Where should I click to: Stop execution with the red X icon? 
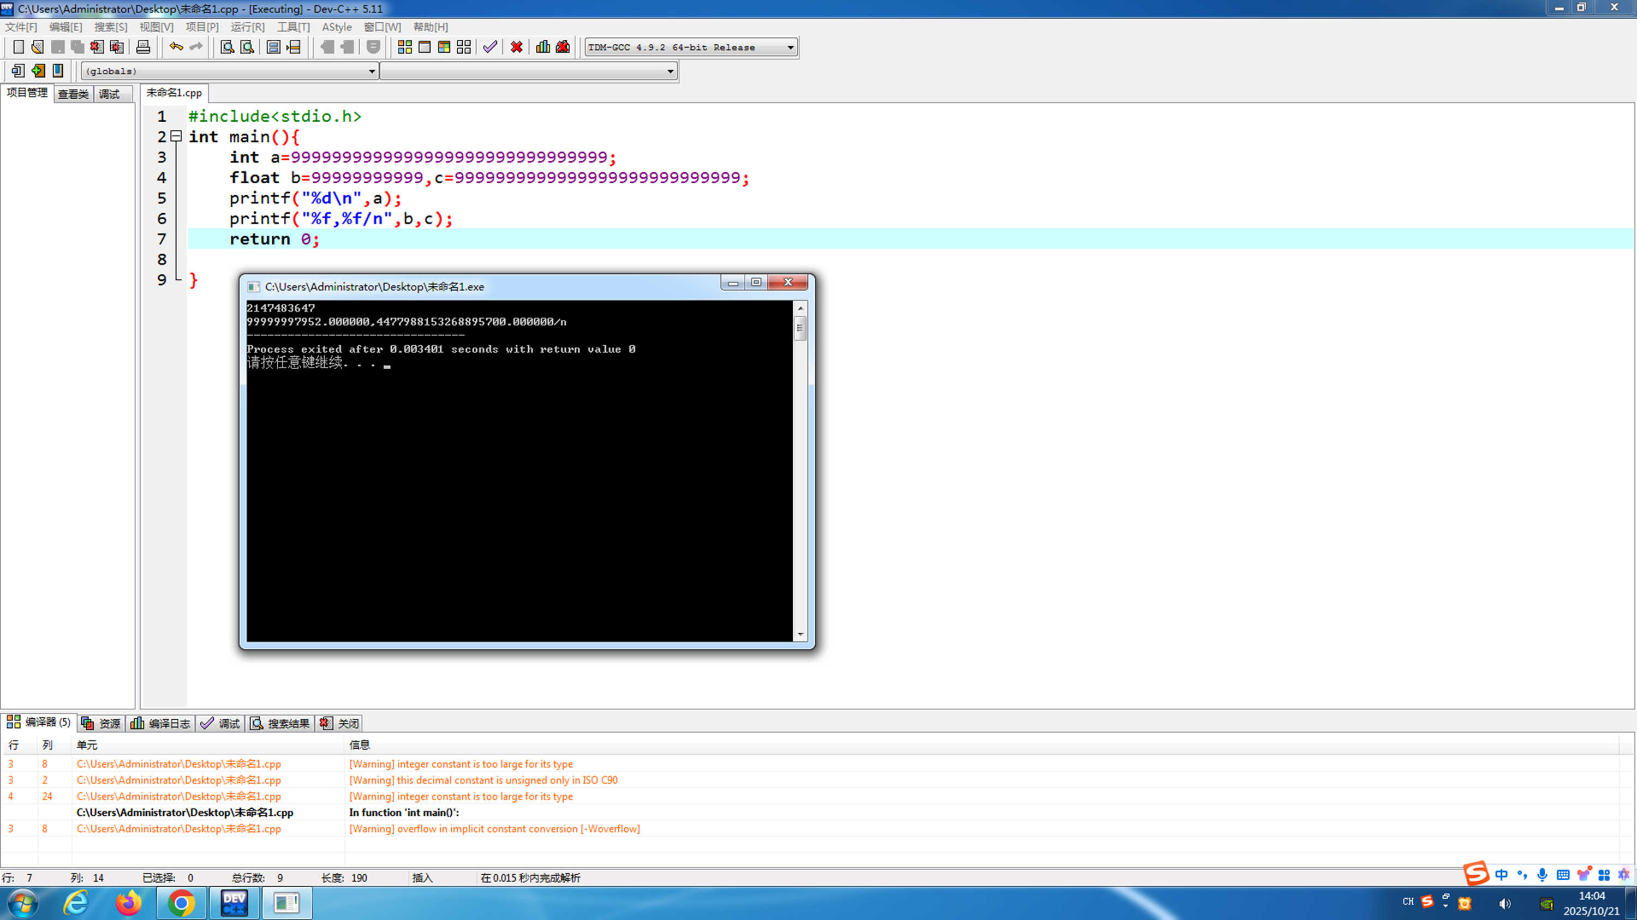[517, 47]
